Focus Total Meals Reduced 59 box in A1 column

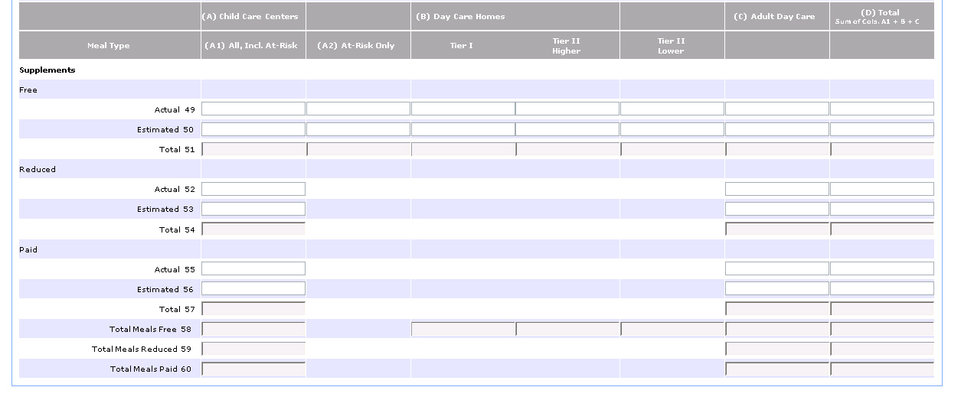pyautogui.click(x=253, y=350)
